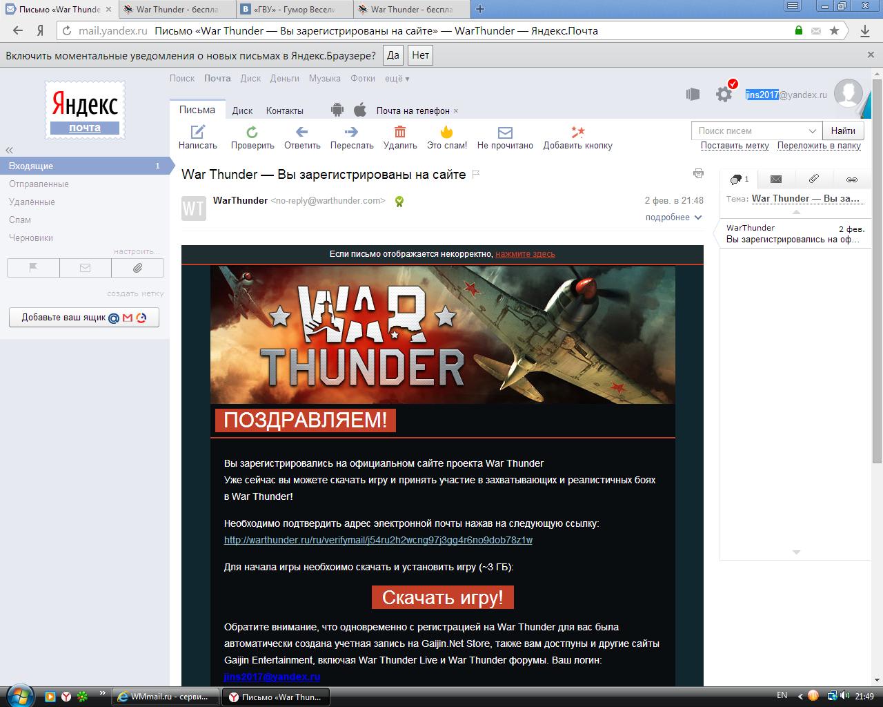Open the Входящие folder

84,166
